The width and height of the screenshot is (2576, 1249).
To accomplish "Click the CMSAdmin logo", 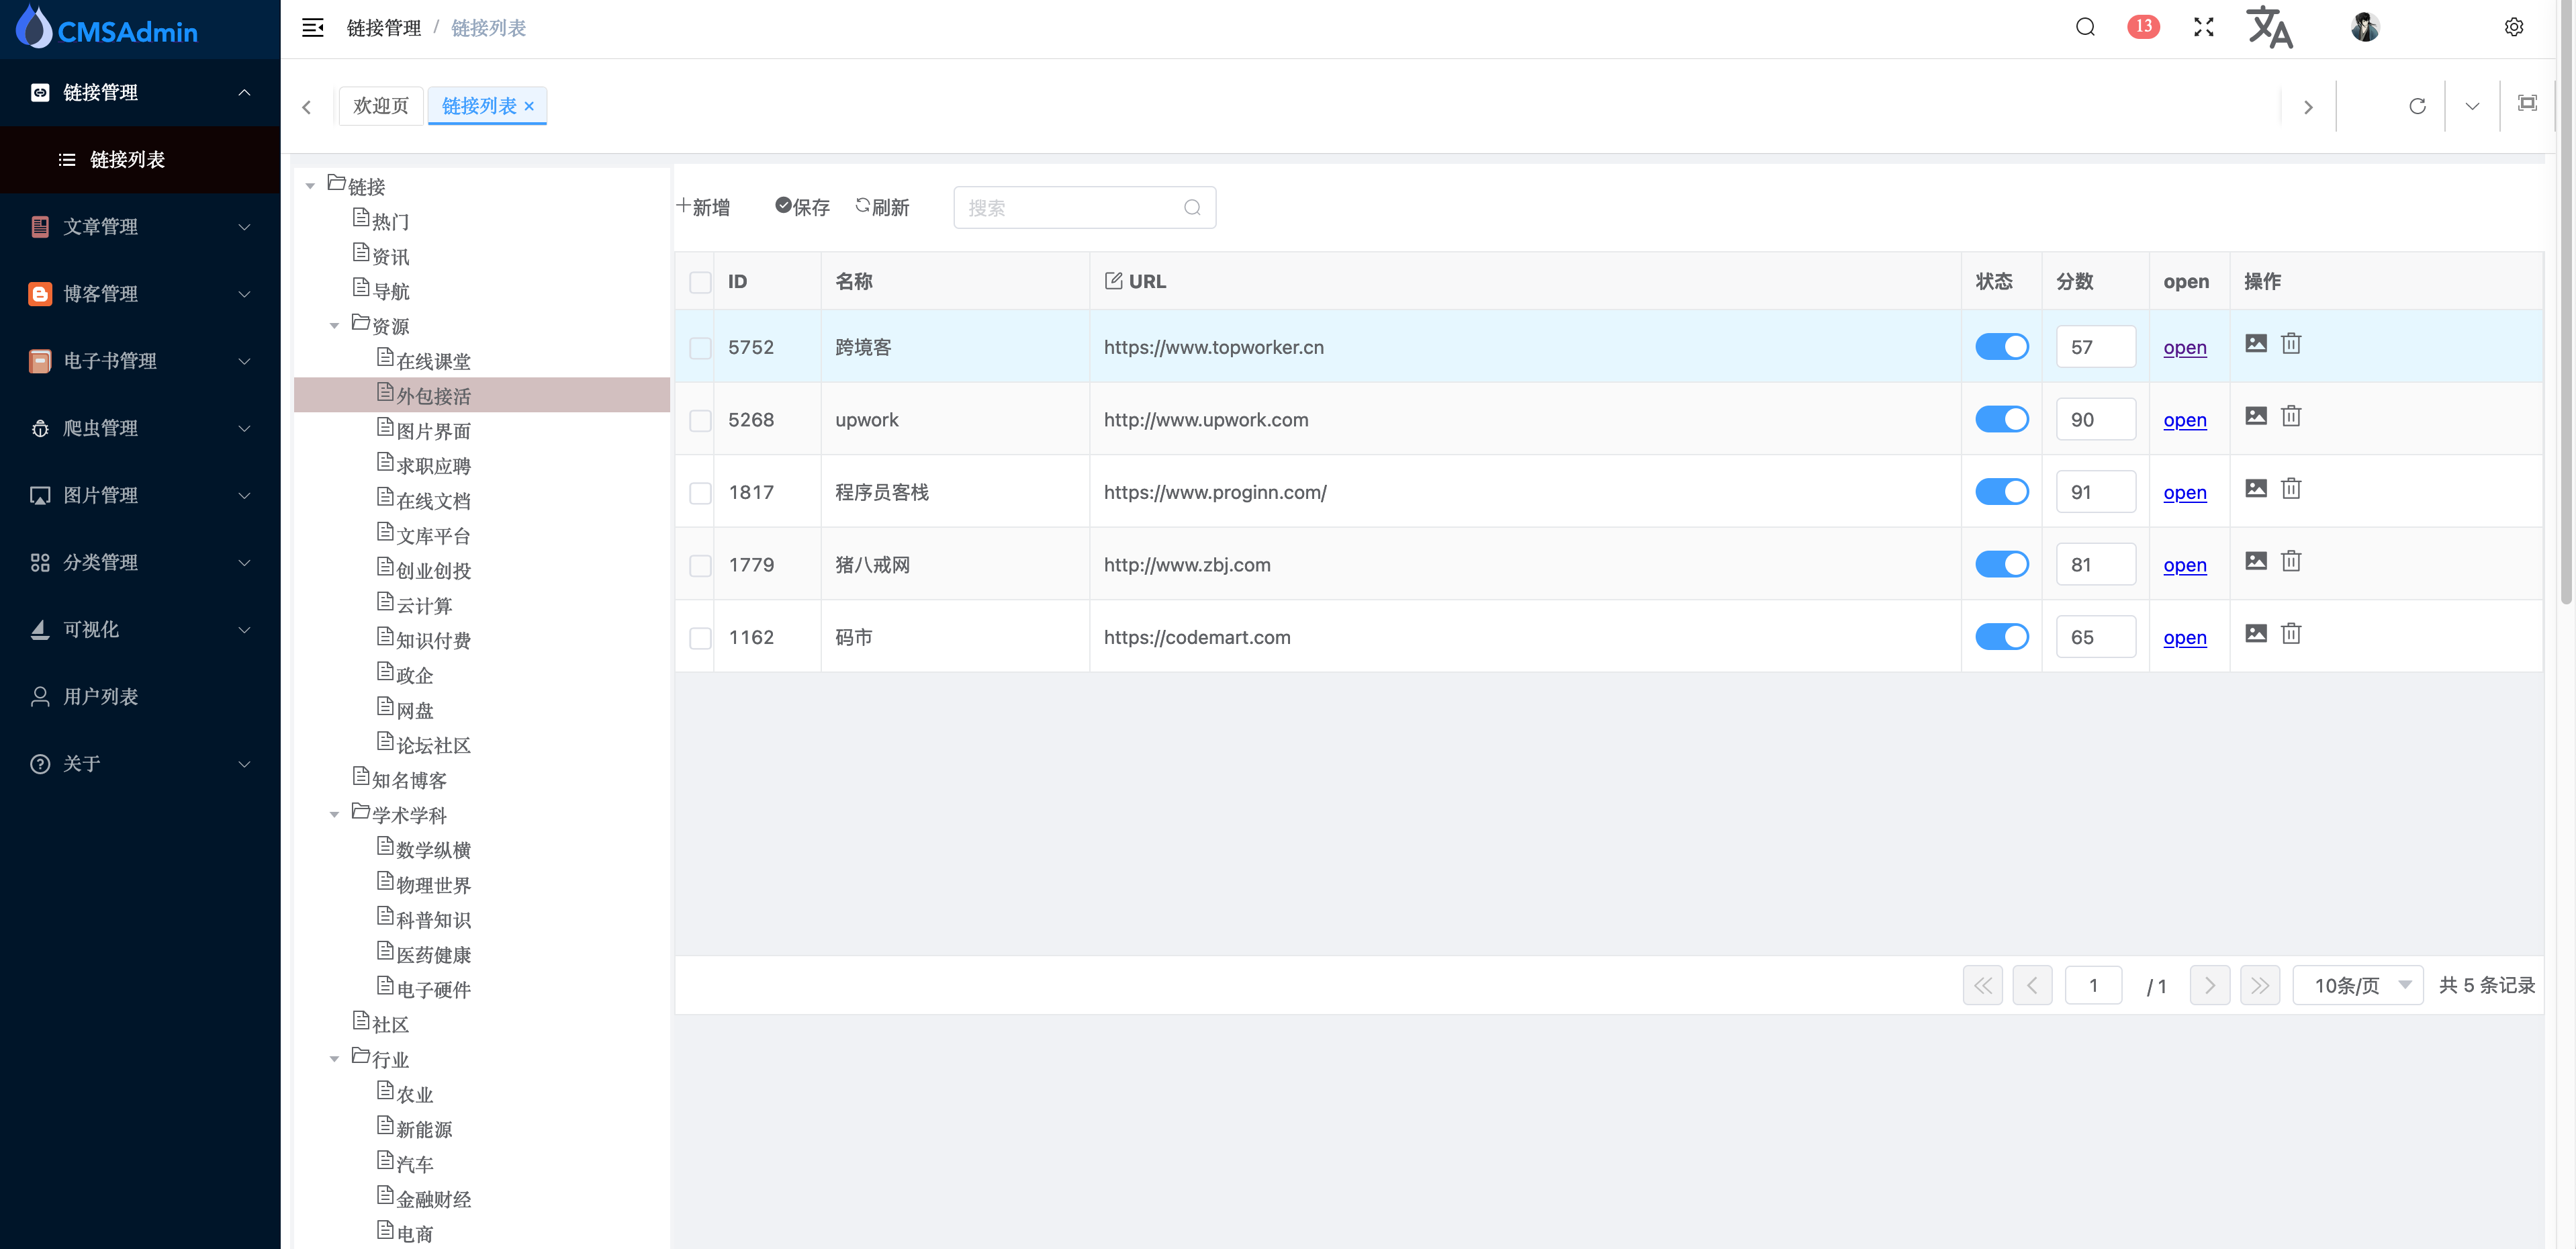I will tap(108, 28).
